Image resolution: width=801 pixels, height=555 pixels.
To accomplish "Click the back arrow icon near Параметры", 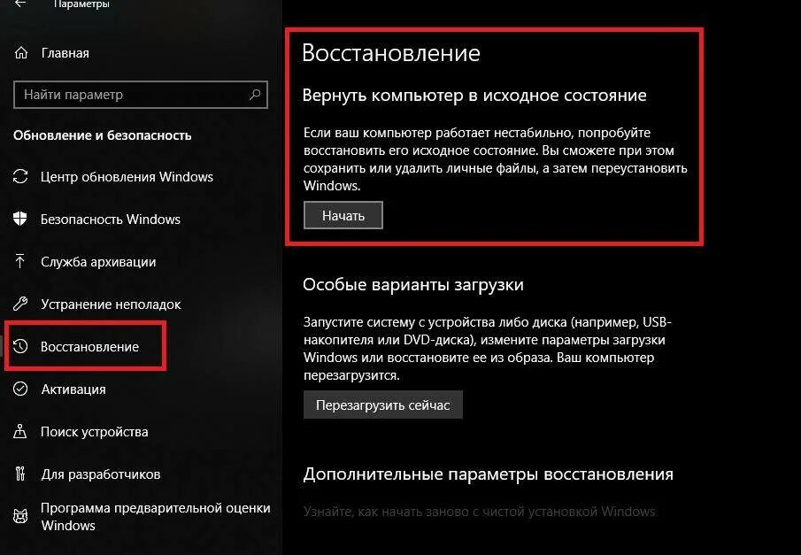I will pos(20,4).
